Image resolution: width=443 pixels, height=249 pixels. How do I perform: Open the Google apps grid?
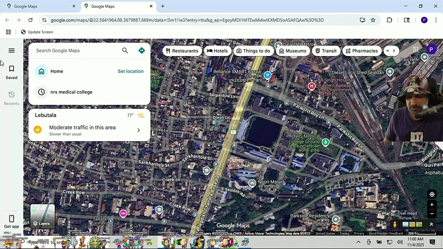pos(416,49)
